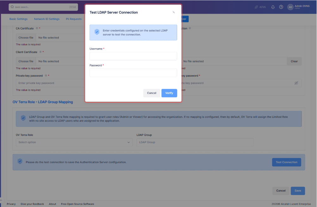Choose file for Client Certificate
317x207 pixels.
pyautogui.click(x=26, y=61)
